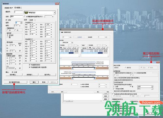163x118 pixels.
Task: Toggle 考虑翘曲效果(7自由度) checkbox
Action: point(30,67)
